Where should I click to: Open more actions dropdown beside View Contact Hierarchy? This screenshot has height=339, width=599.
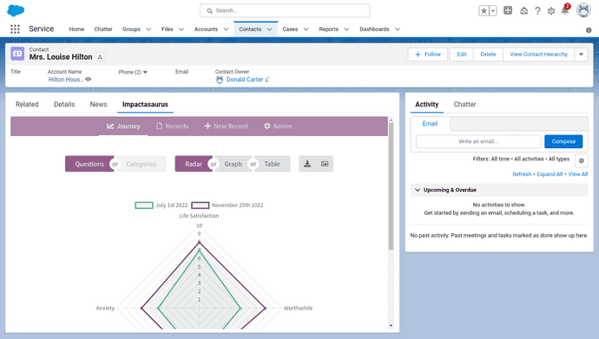tap(581, 55)
